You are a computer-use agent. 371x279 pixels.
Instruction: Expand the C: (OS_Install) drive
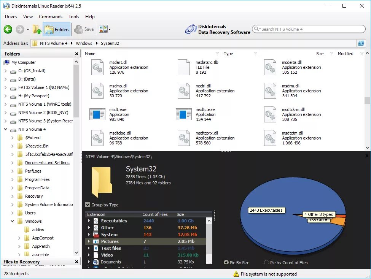pyautogui.click(x=6, y=71)
